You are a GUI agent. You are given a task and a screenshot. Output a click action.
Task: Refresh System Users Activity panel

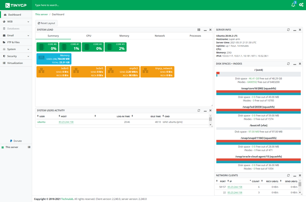199,111
